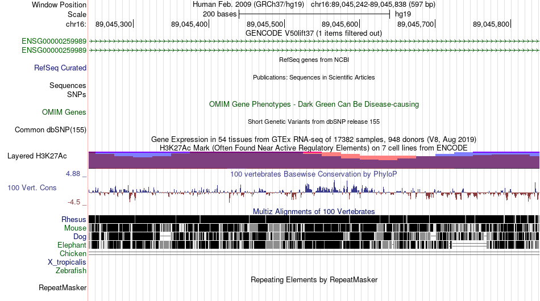This screenshot has height=301, width=540.
Task: Click Publications: Sequences in Scientific Articles title
Action: pyautogui.click(x=314, y=77)
